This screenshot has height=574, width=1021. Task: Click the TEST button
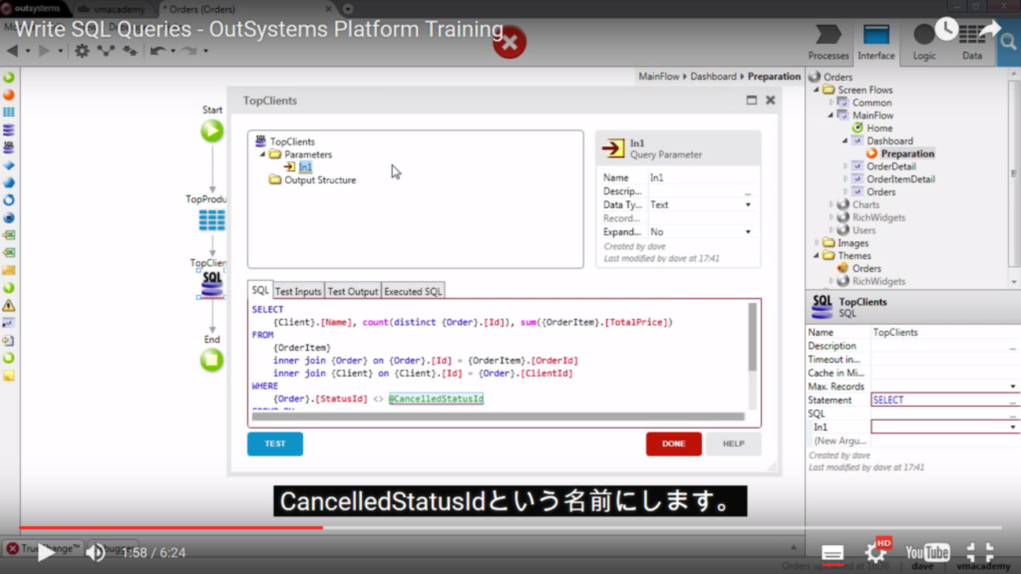click(x=275, y=444)
